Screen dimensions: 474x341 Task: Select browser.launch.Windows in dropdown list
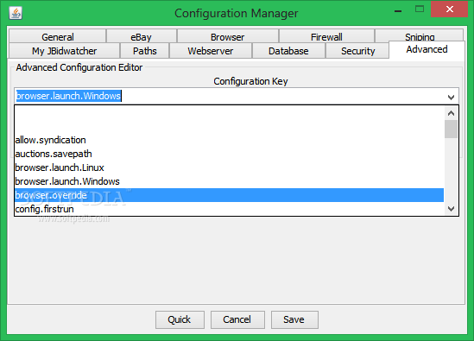(229, 181)
